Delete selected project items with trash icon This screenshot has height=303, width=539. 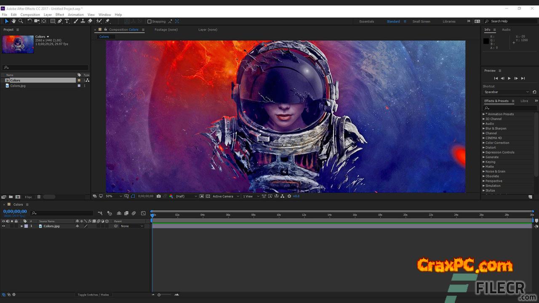pyautogui.click(x=39, y=197)
